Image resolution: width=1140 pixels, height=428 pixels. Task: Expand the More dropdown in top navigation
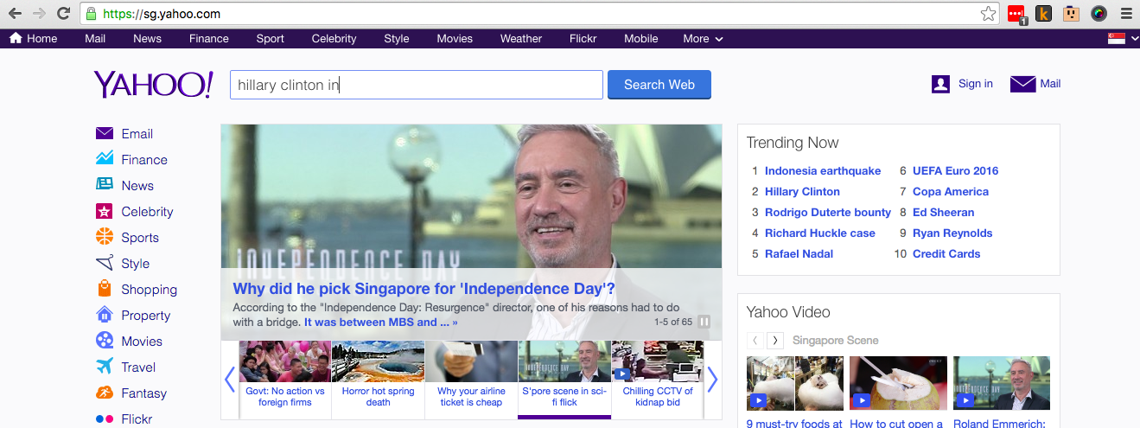703,39
